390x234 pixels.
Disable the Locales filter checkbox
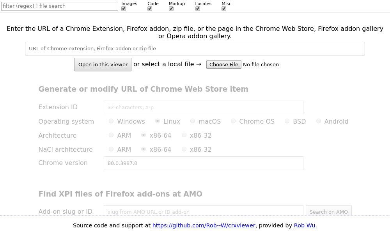tap(197, 9)
